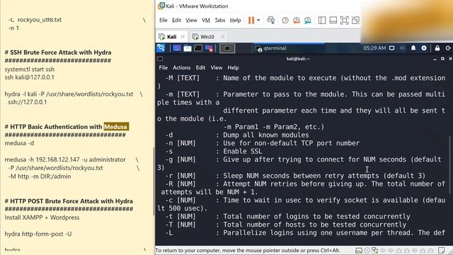Enter full screen mode in VMware
Image resolution: width=453 pixels, height=255 pixels.
click(x=345, y=21)
